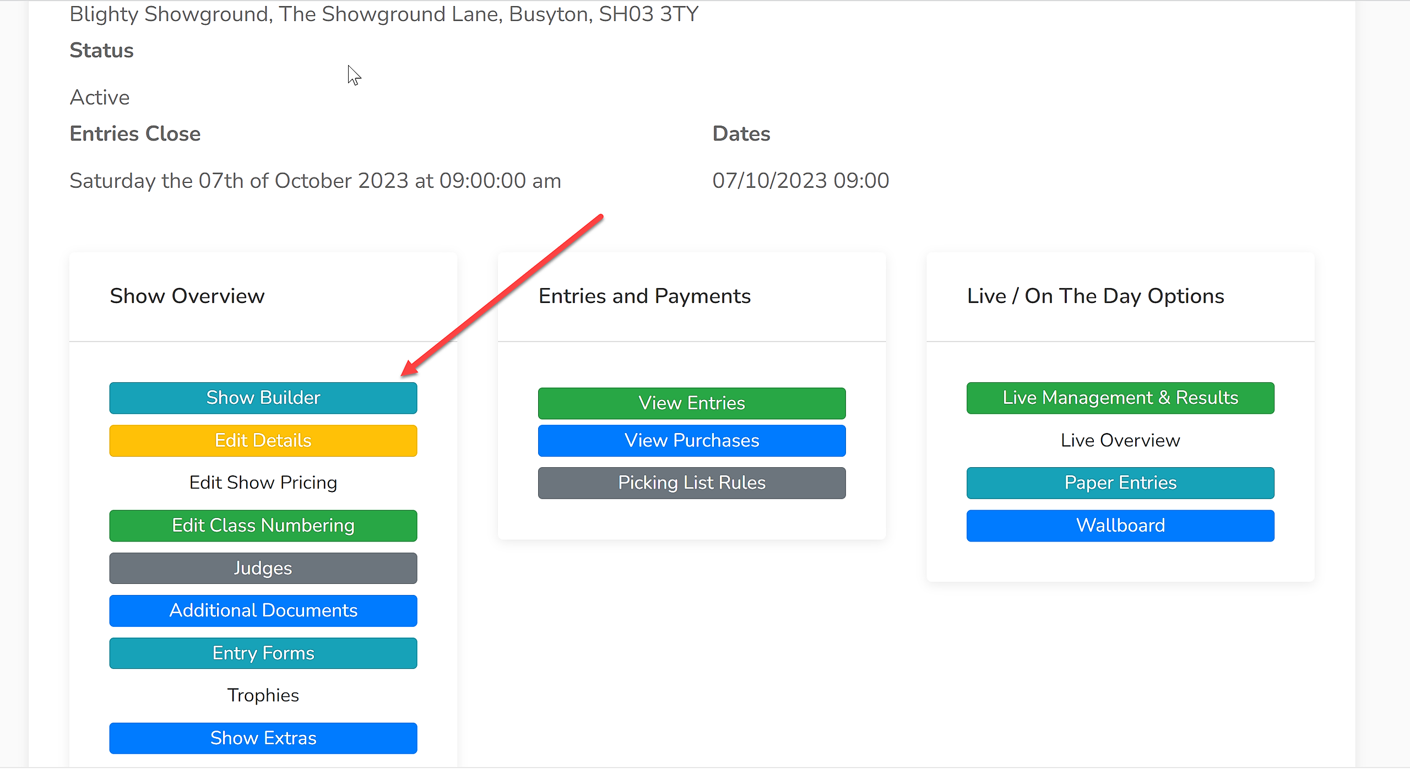
Task: Click View Entries button
Action: [692, 403]
